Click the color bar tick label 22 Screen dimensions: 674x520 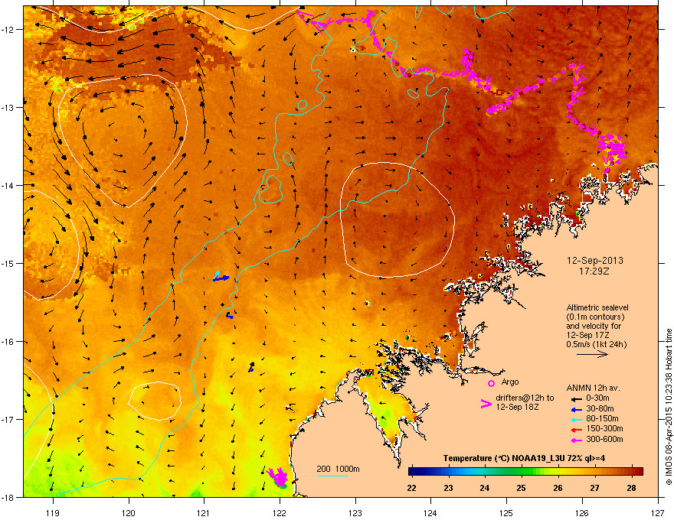(x=411, y=488)
